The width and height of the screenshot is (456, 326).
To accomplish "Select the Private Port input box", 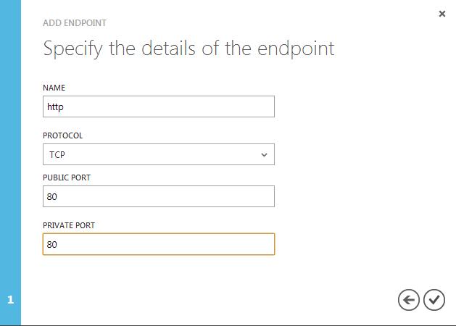I will 158,244.
